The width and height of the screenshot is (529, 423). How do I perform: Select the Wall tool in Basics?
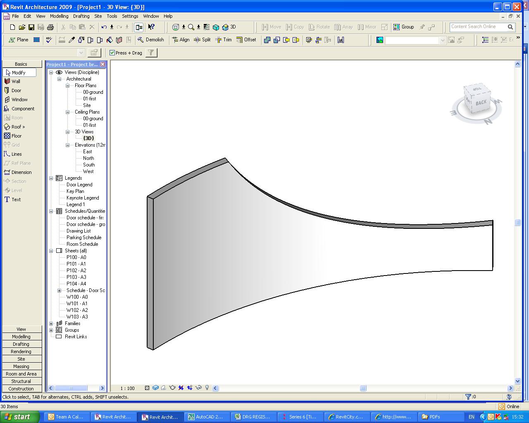click(15, 81)
